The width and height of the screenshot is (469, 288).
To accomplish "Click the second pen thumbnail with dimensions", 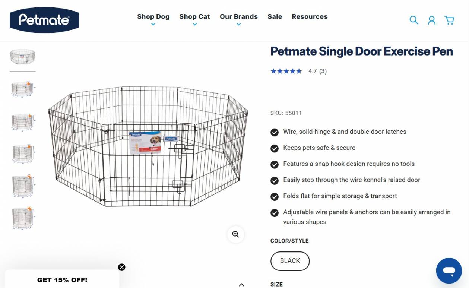I will (x=22, y=89).
